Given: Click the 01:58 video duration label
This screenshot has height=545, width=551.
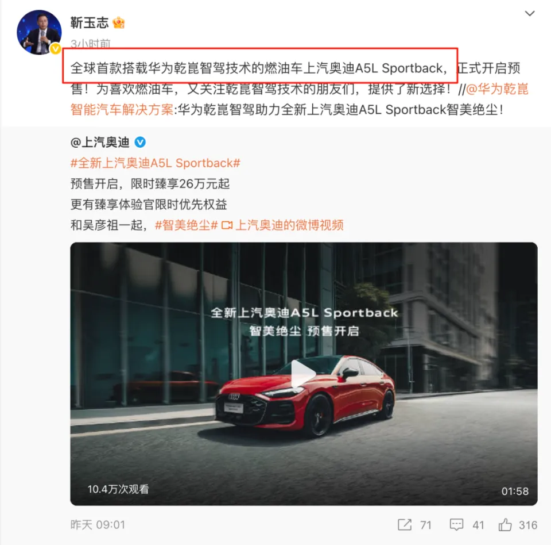Looking at the screenshot, I should pos(515,491).
